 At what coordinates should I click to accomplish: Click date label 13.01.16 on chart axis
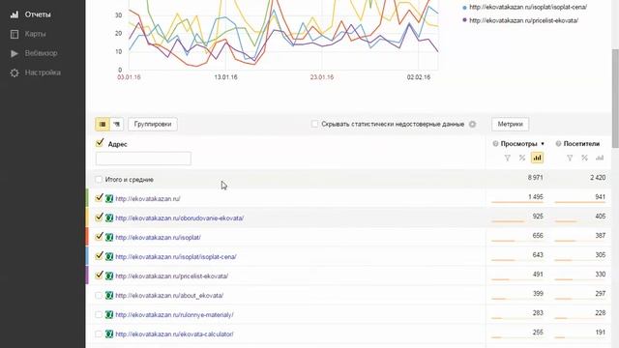tap(225, 77)
